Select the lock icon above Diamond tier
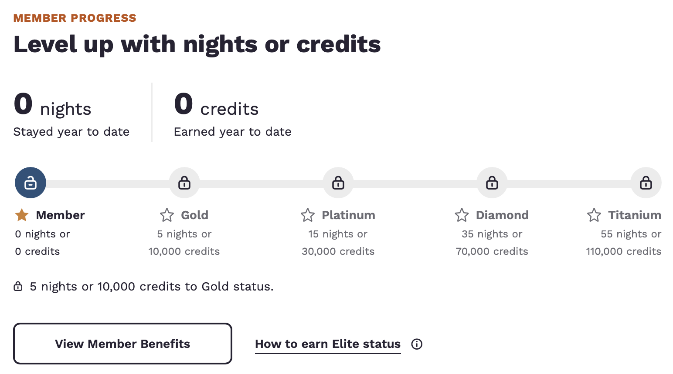The image size is (673, 374). pos(492,183)
